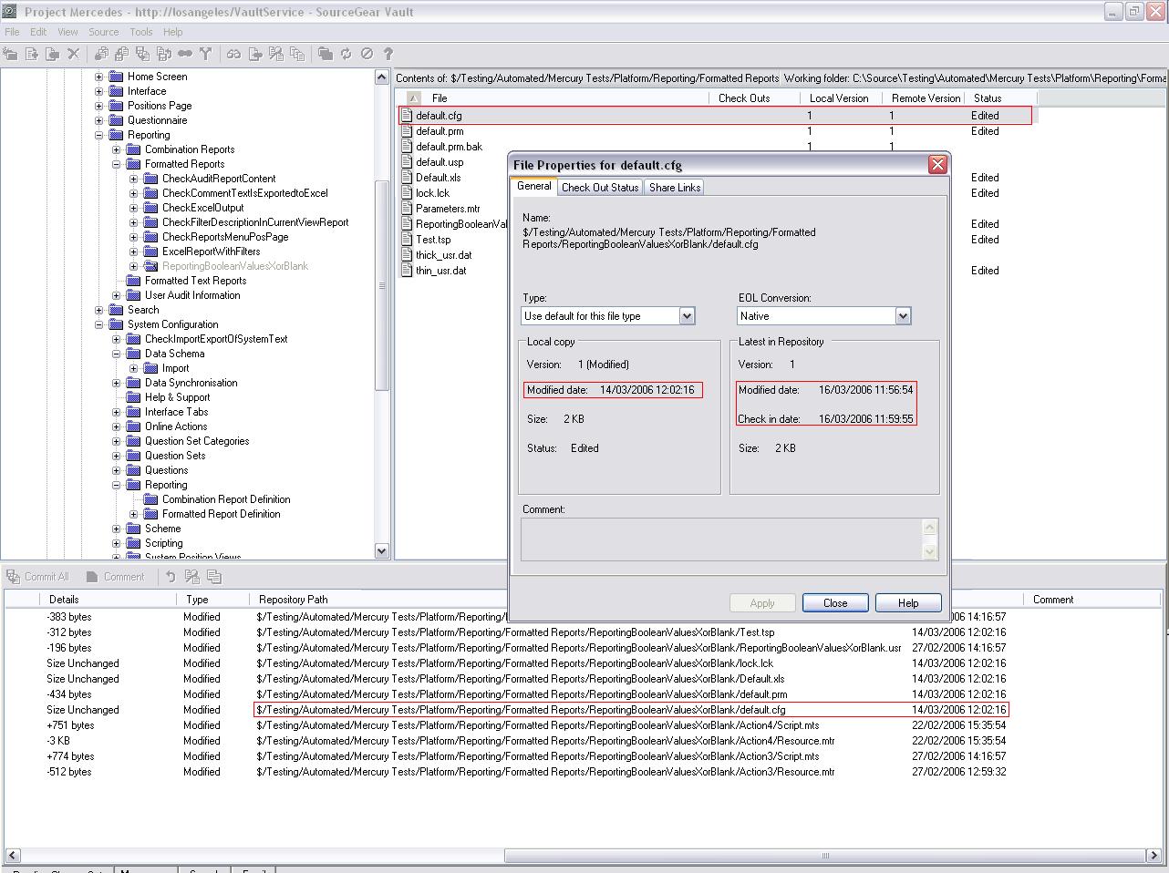This screenshot has width=1169, height=873.
Task: Click the Commit All button
Action: [37, 577]
